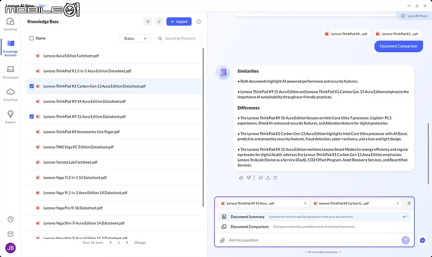This screenshot has height=257, width=432.
Task: Select Yoga Slim 7i Aura Edition 14 Datasheet.pdf
Action: [x=114, y=223]
